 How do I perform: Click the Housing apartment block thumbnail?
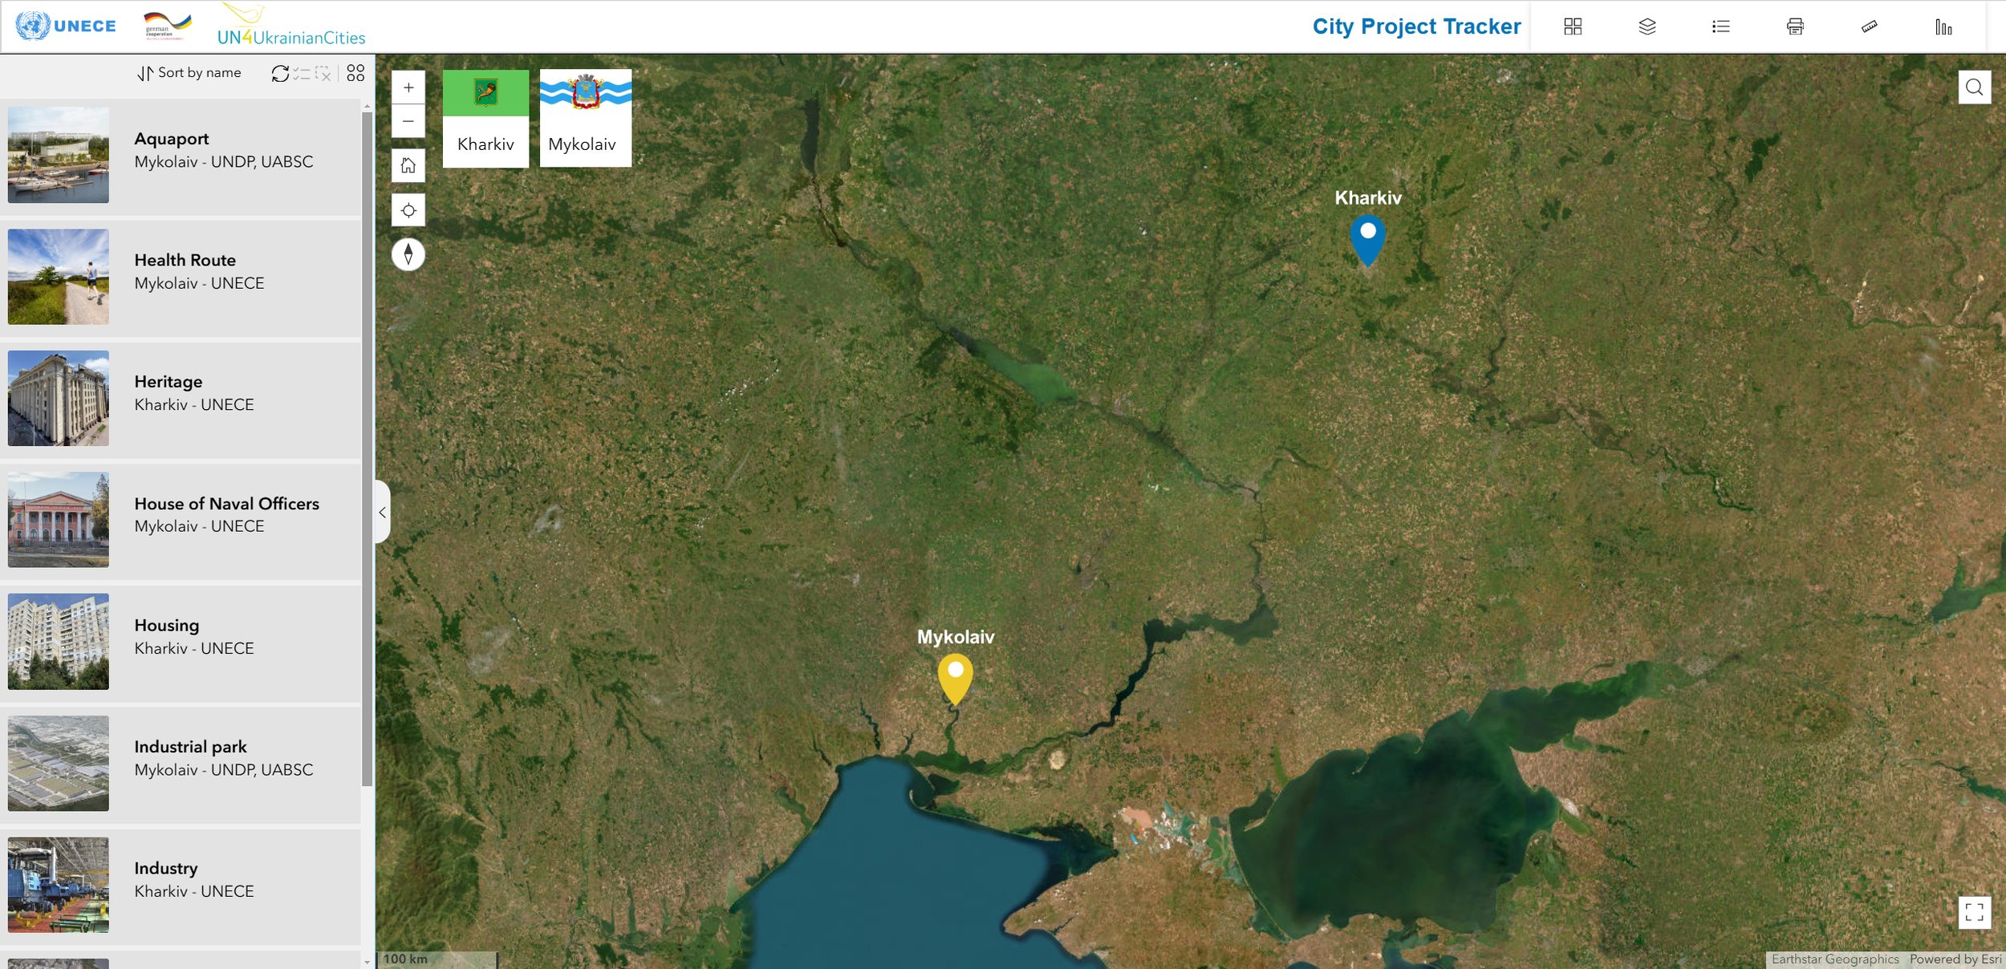coord(59,642)
